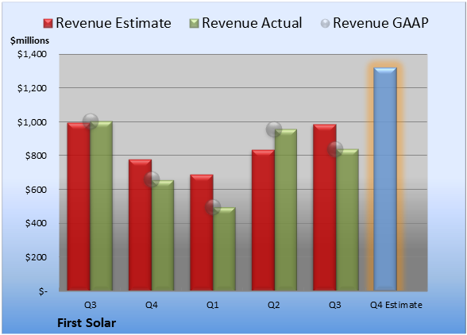Click the '$millions' axis unit label
This screenshot has width=467, height=335.
[29, 40]
